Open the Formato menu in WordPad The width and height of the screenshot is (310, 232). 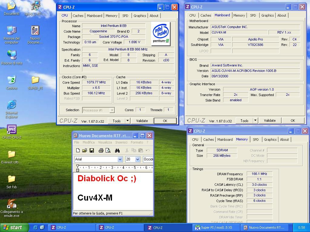pos(137,142)
